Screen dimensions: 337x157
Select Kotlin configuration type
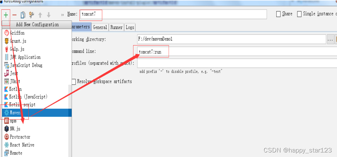pyautogui.click(x=35, y=89)
